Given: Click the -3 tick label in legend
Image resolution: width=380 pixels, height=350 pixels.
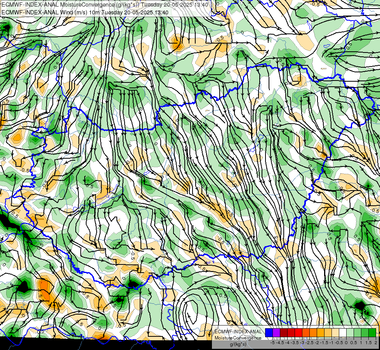Looking at the screenshot, I should 302,343.
